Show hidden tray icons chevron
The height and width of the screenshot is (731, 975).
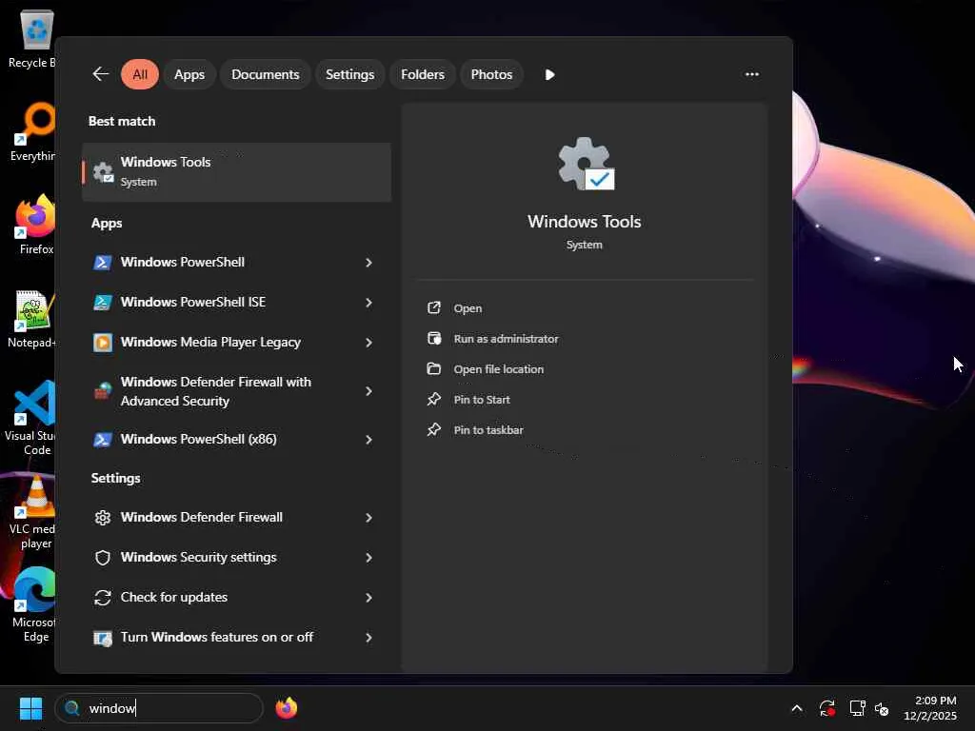click(x=797, y=708)
